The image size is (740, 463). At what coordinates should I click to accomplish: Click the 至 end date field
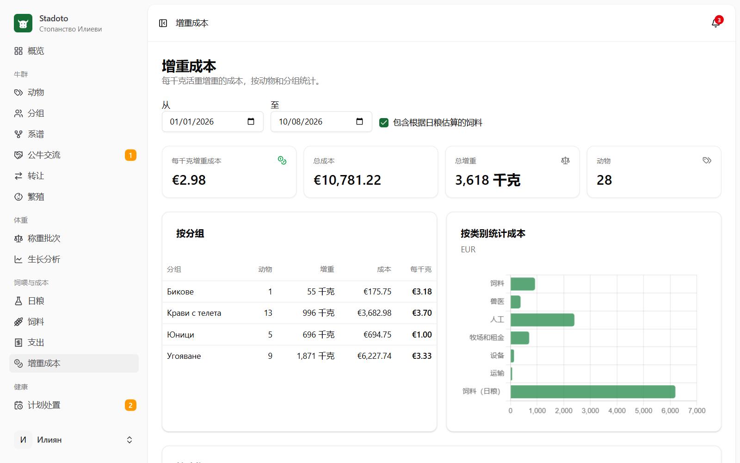pos(321,122)
